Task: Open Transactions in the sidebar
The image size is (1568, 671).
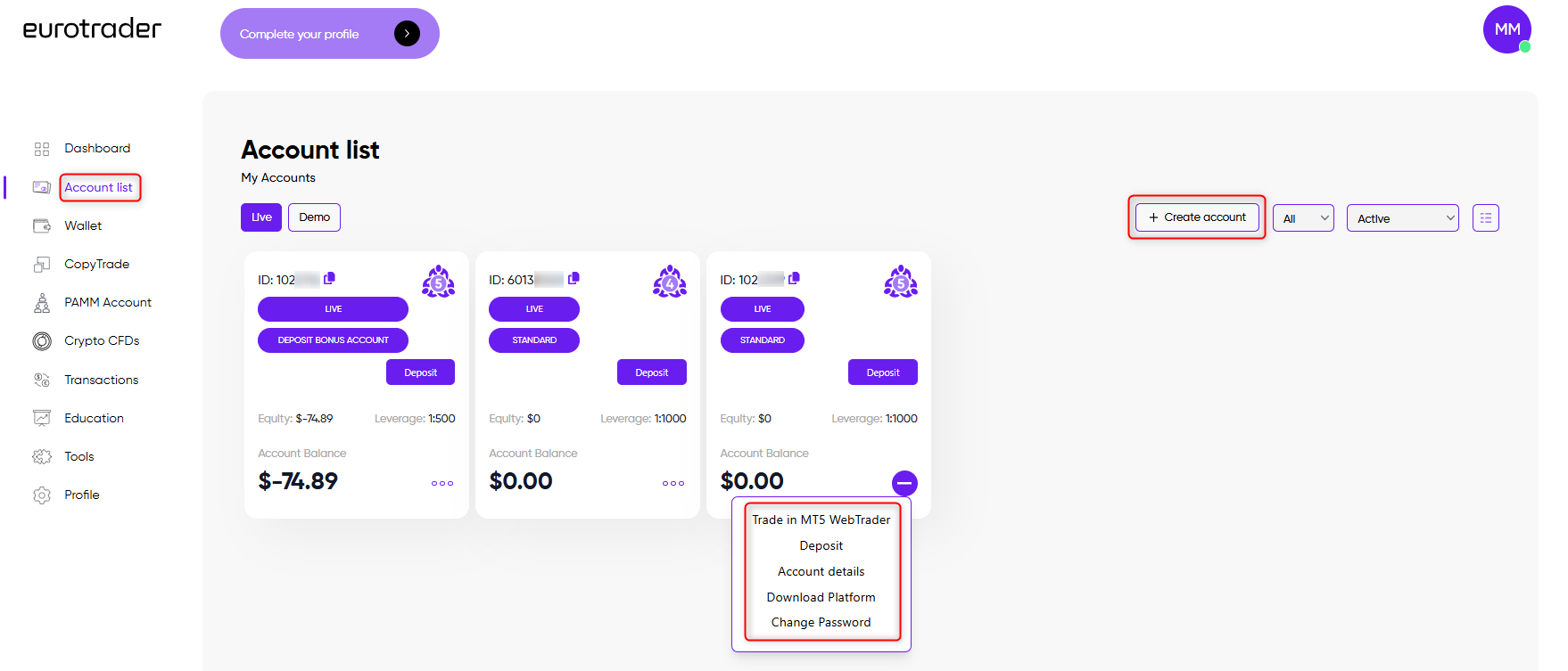Action: tap(102, 380)
